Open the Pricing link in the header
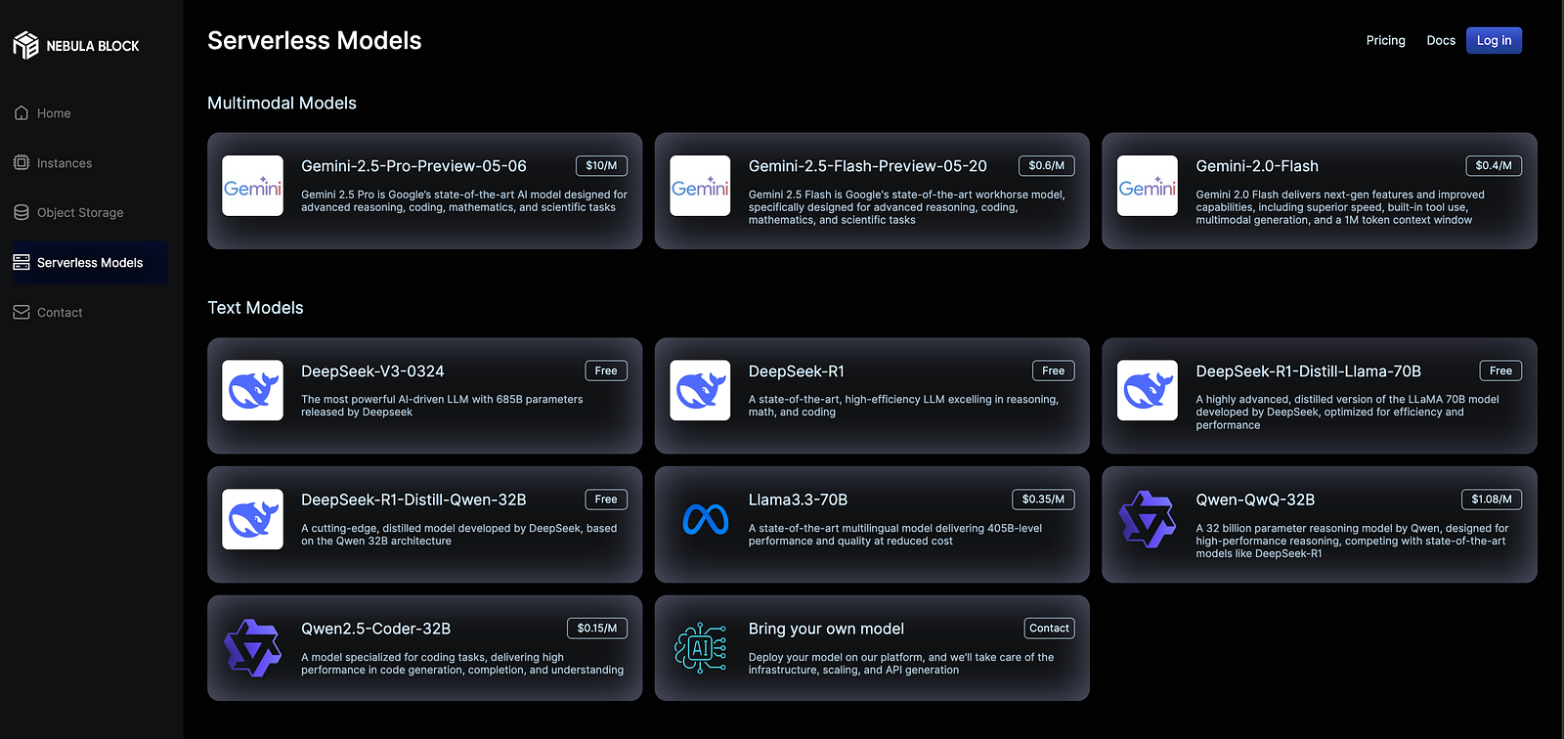Screen dimensions: 1564x739 click(1385, 40)
